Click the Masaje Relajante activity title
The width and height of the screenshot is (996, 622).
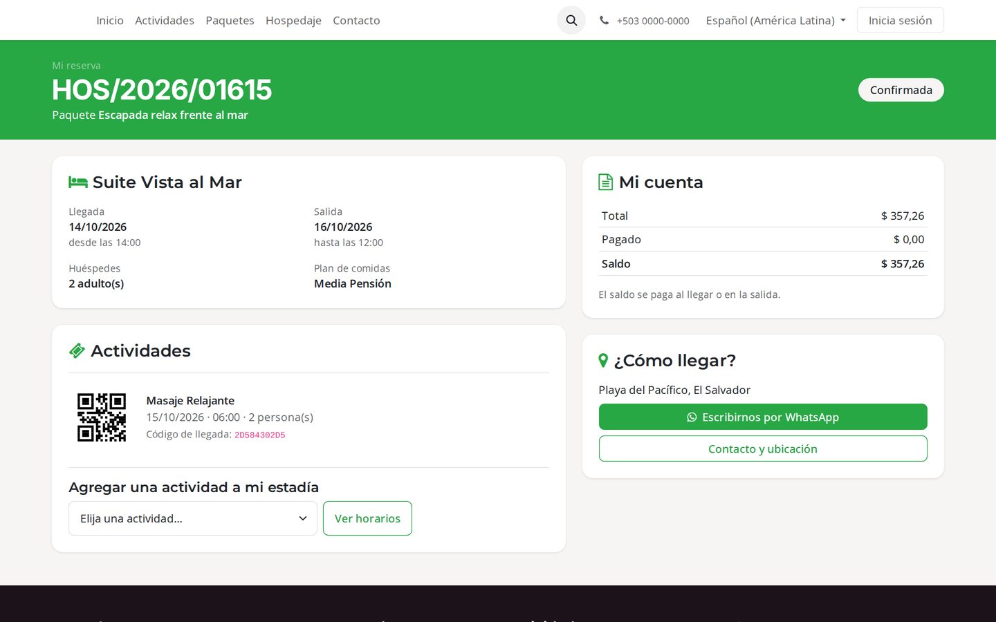(190, 401)
